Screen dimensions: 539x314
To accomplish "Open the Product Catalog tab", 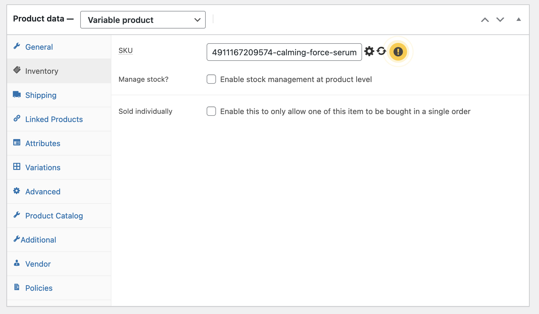I will [54, 216].
